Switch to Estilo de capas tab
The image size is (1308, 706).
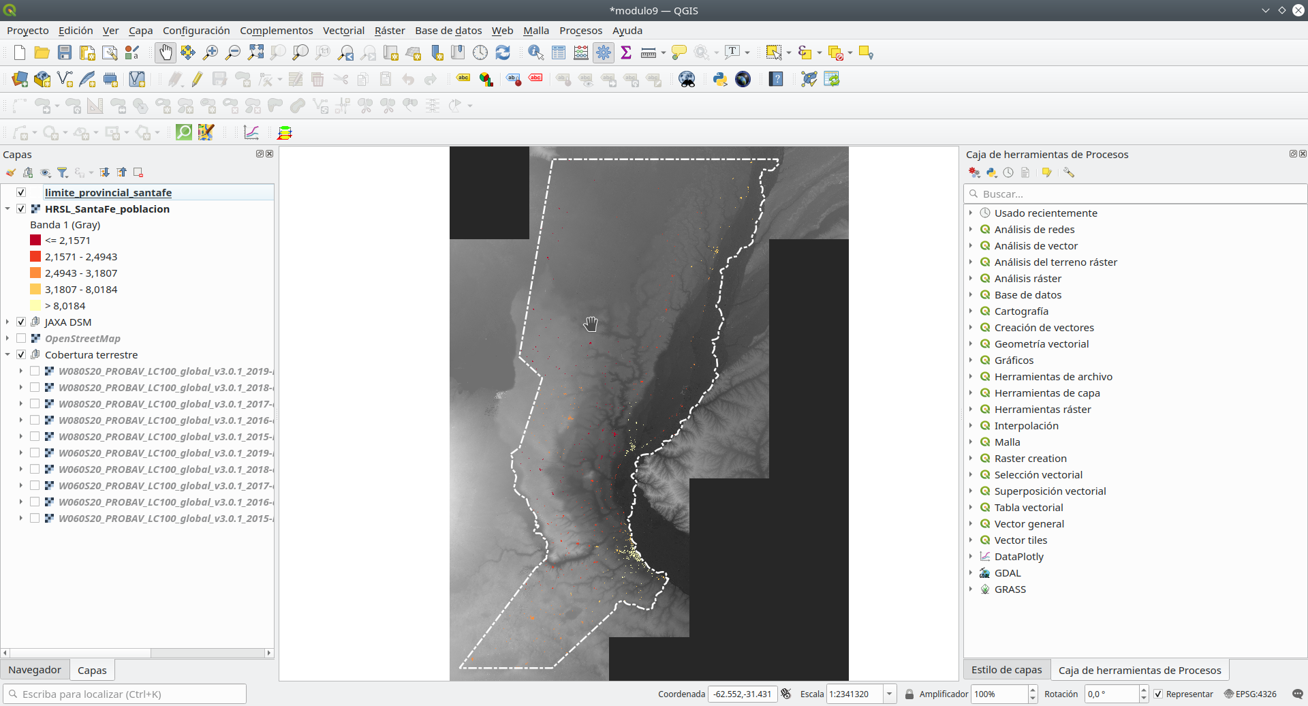click(1006, 670)
